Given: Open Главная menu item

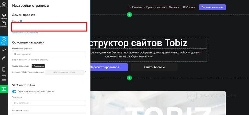Looking at the screenshot, I should click(x=137, y=7).
